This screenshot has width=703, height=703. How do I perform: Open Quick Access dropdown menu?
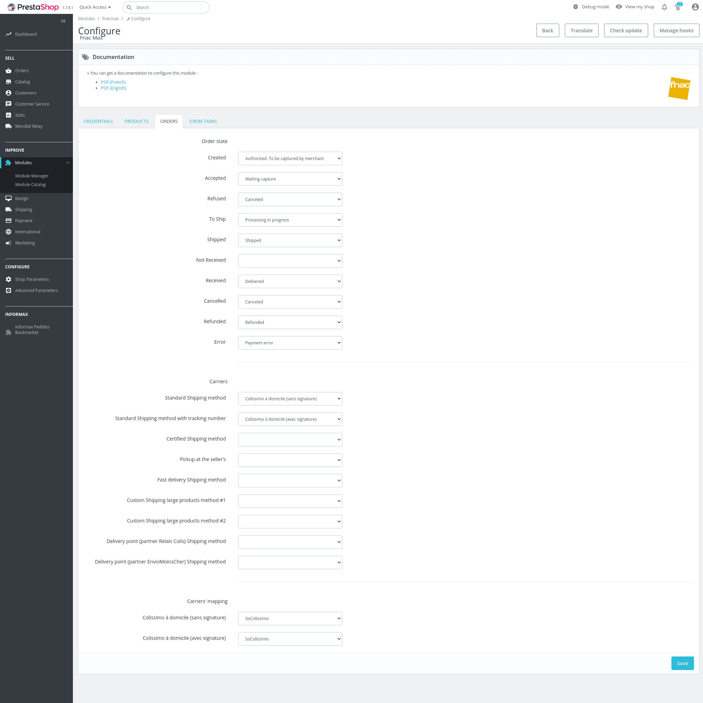[95, 7]
